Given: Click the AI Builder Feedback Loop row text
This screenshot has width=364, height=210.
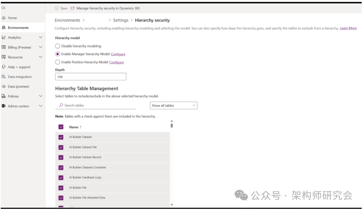Looking at the screenshot, I should (85, 177).
